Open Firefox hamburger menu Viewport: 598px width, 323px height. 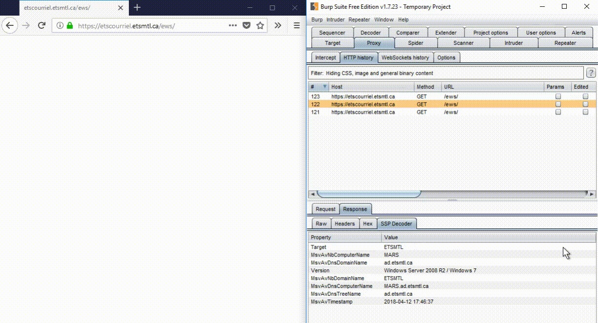point(297,25)
